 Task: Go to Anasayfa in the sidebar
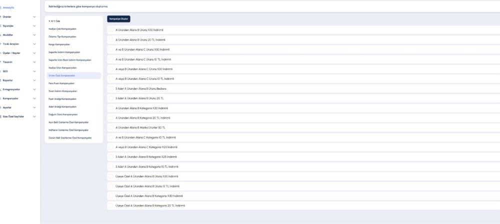click(10, 7)
